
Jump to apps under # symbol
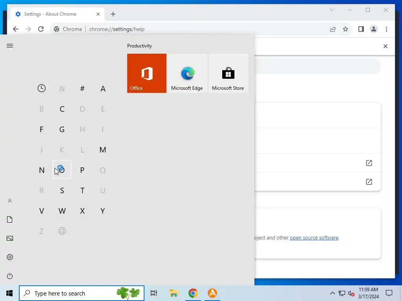coord(82,89)
